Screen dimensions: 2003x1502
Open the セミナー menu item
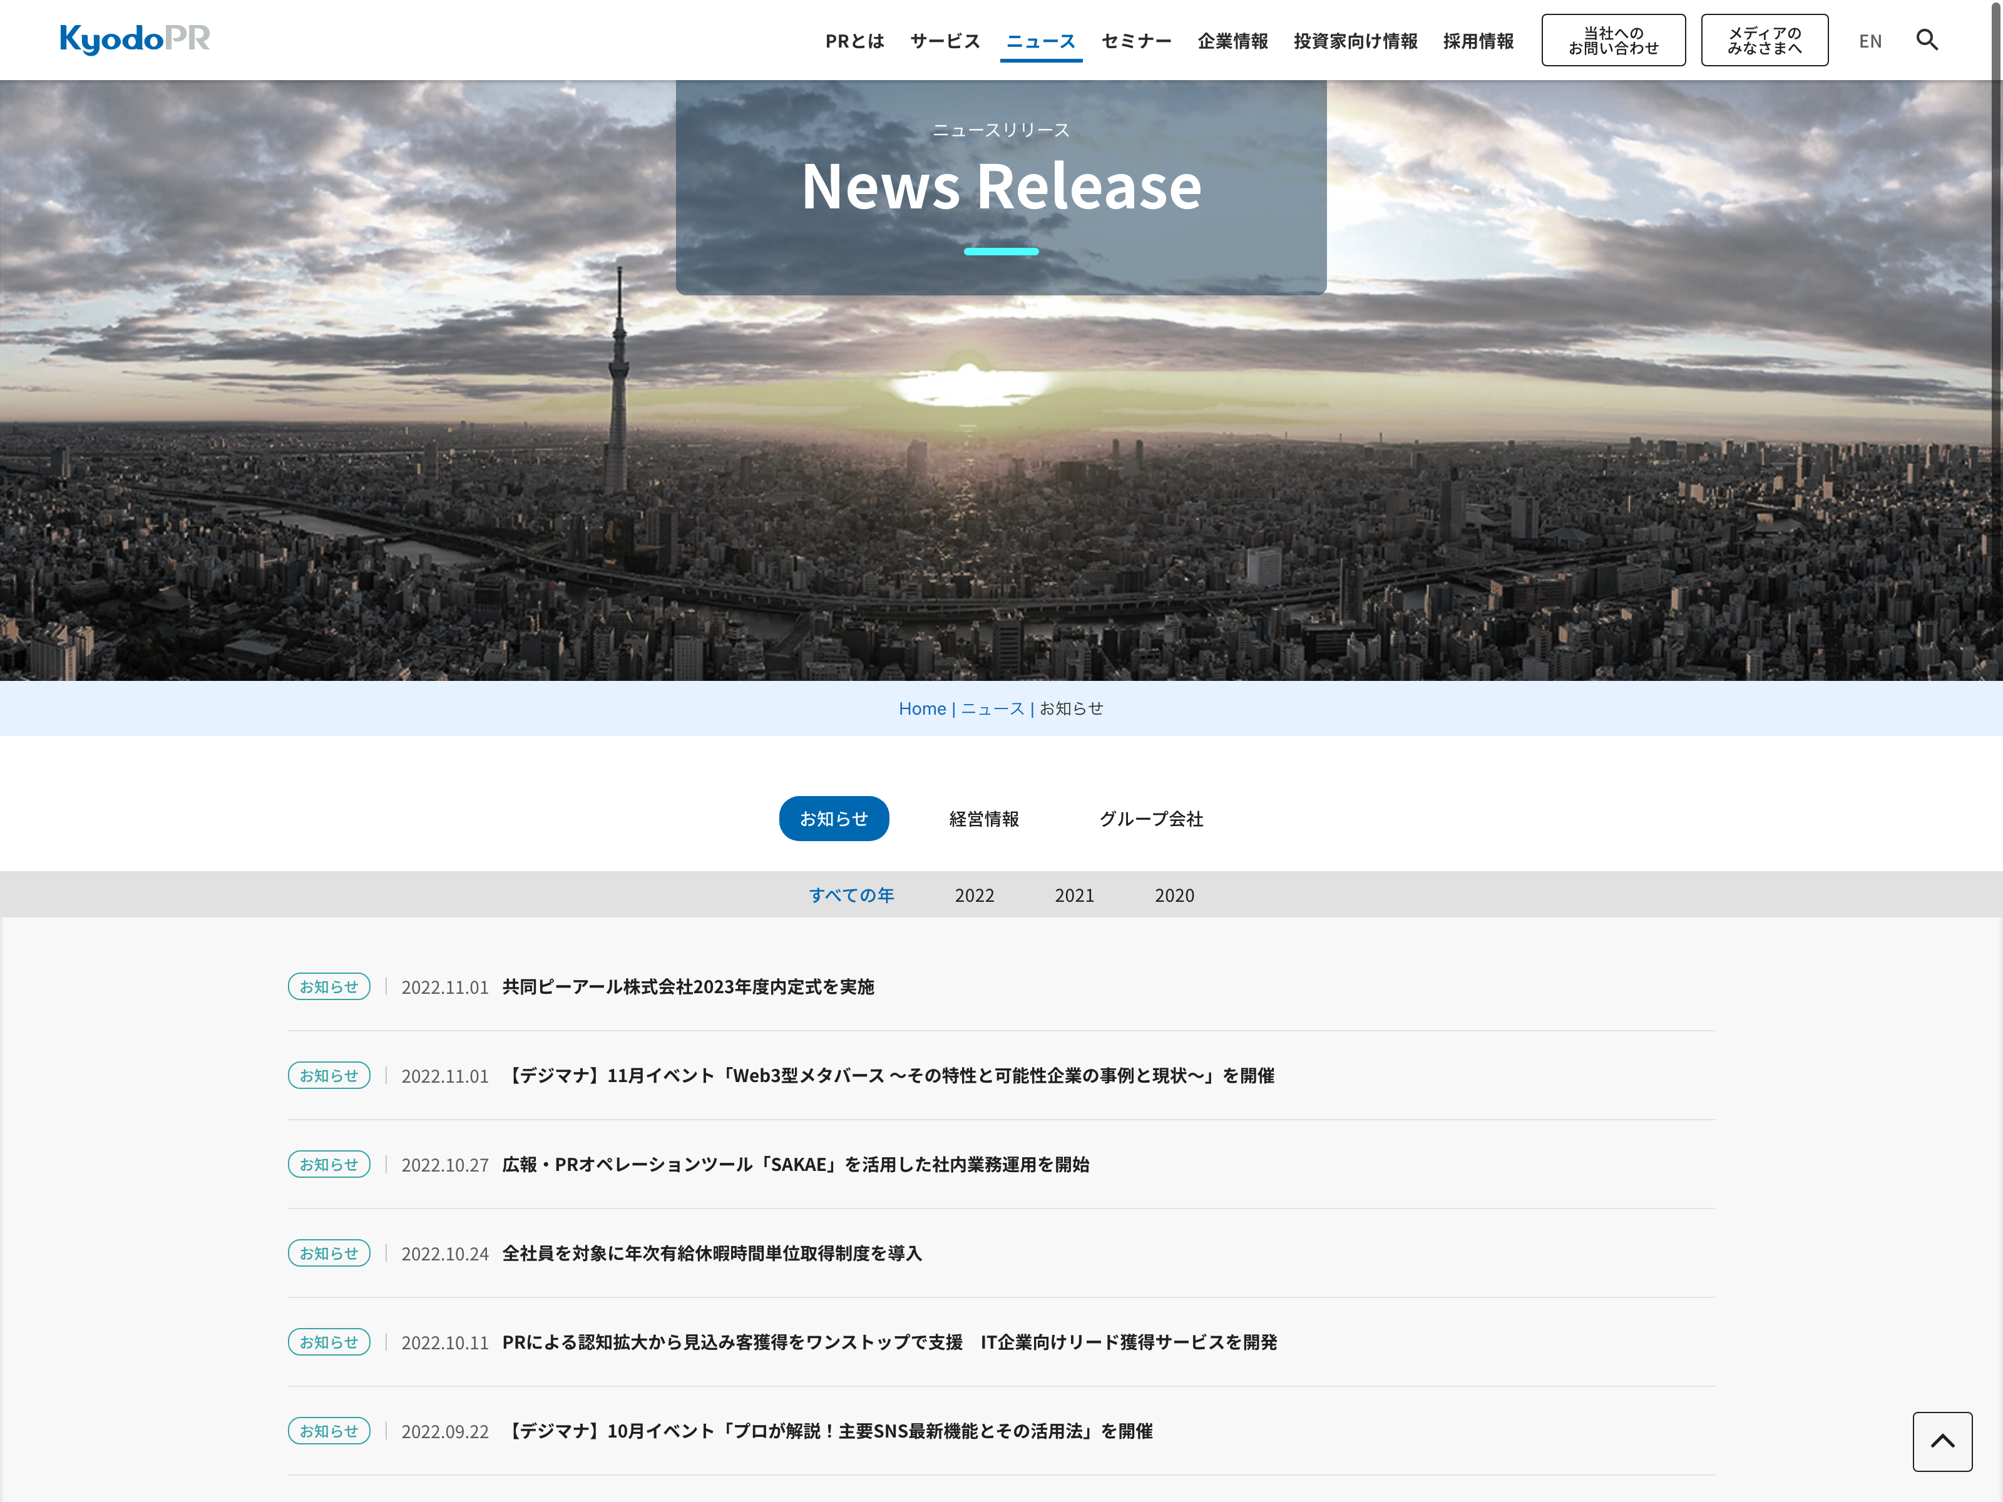coord(1135,41)
